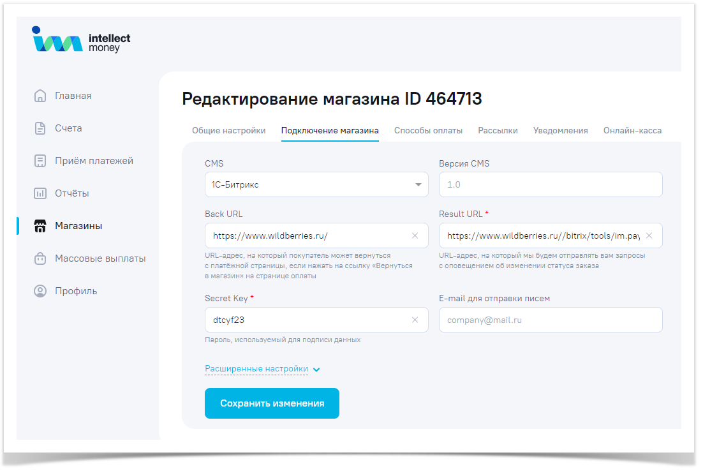The height and width of the screenshot is (471, 703).
Task: Click the Массовые выплаты sidebar icon
Action: pyautogui.click(x=40, y=258)
